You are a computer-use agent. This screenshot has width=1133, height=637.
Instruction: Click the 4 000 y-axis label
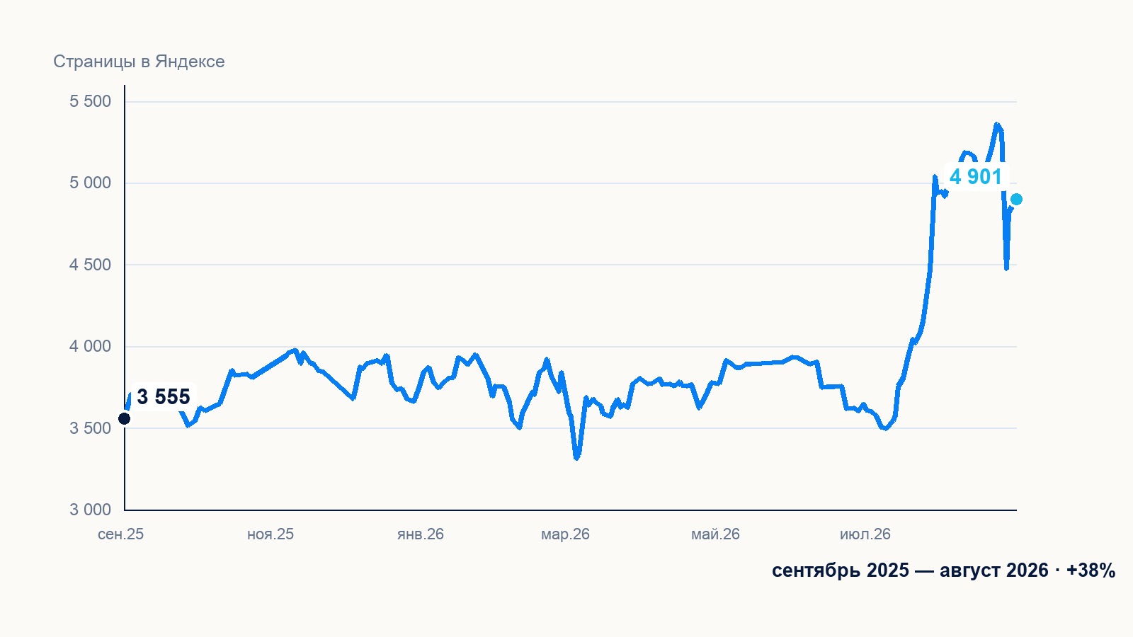click(x=91, y=346)
